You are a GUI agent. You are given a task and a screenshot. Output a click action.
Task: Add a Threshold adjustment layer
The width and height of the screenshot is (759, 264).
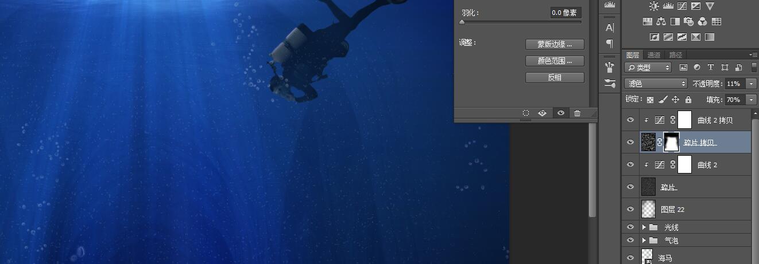(x=682, y=37)
